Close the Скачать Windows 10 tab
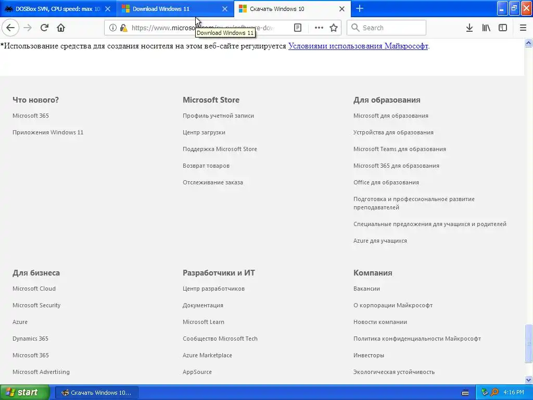The width and height of the screenshot is (533, 400). pos(342,9)
